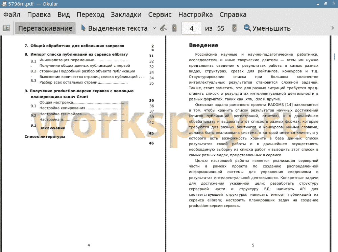The image size is (338, 252).
Task: Click the vertical scrollbar handle
Action: point(334,57)
